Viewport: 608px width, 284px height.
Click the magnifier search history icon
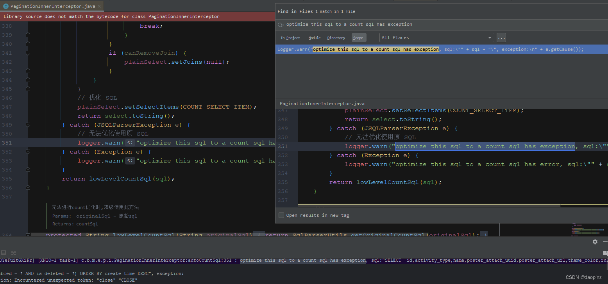281,25
